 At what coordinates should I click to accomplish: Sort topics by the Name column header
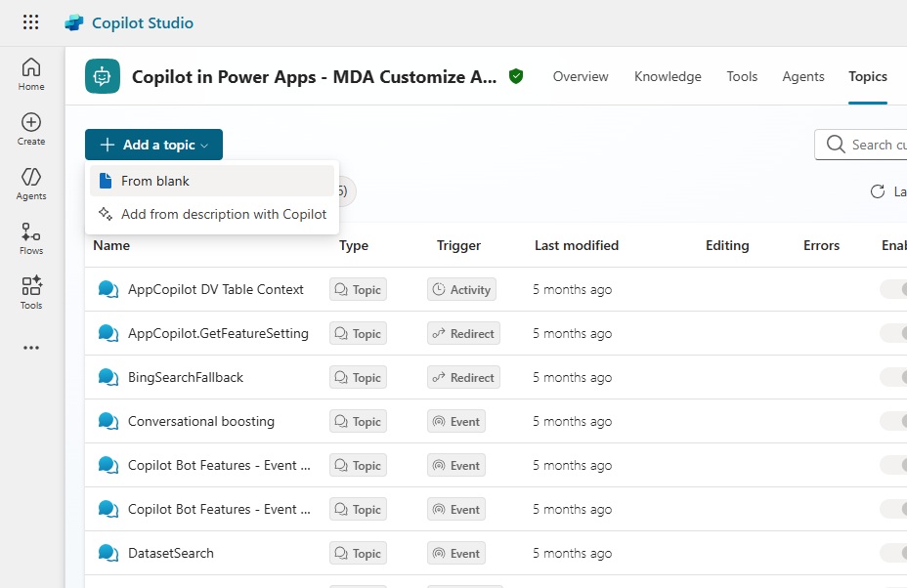111,245
